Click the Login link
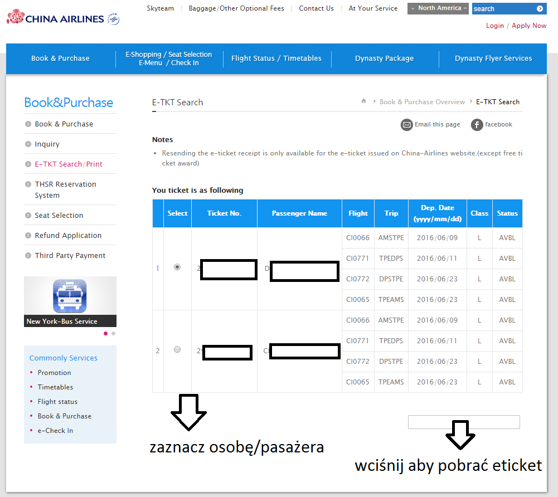The width and height of the screenshot is (558, 497). coord(495,26)
